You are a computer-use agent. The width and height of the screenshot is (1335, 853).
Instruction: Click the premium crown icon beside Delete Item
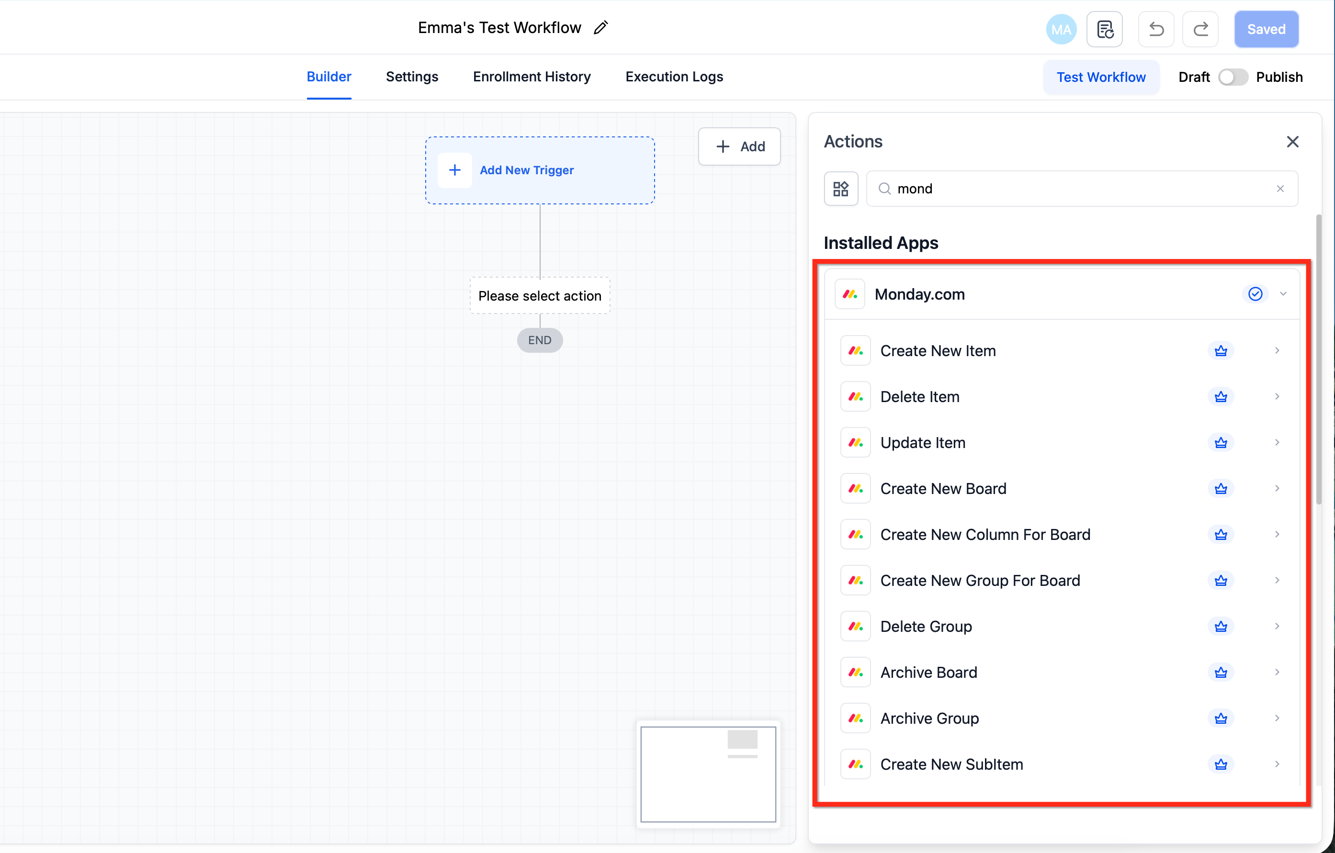[1220, 397]
